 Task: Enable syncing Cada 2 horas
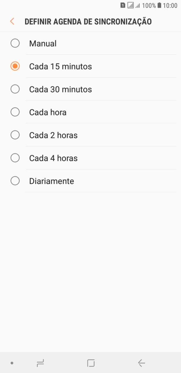(15, 135)
